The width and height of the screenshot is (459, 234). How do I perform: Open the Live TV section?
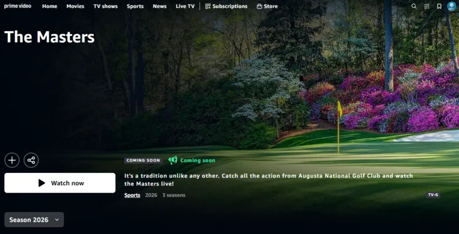pyautogui.click(x=185, y=6)
